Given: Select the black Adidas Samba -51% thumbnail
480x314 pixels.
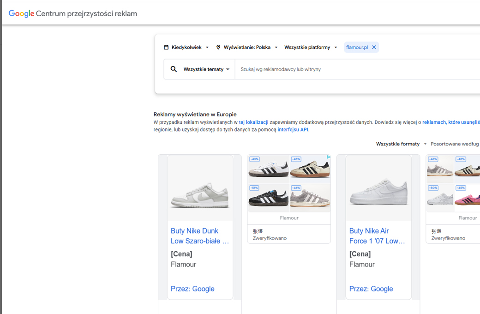Looking at the screenshot, I should coord(268,198).
